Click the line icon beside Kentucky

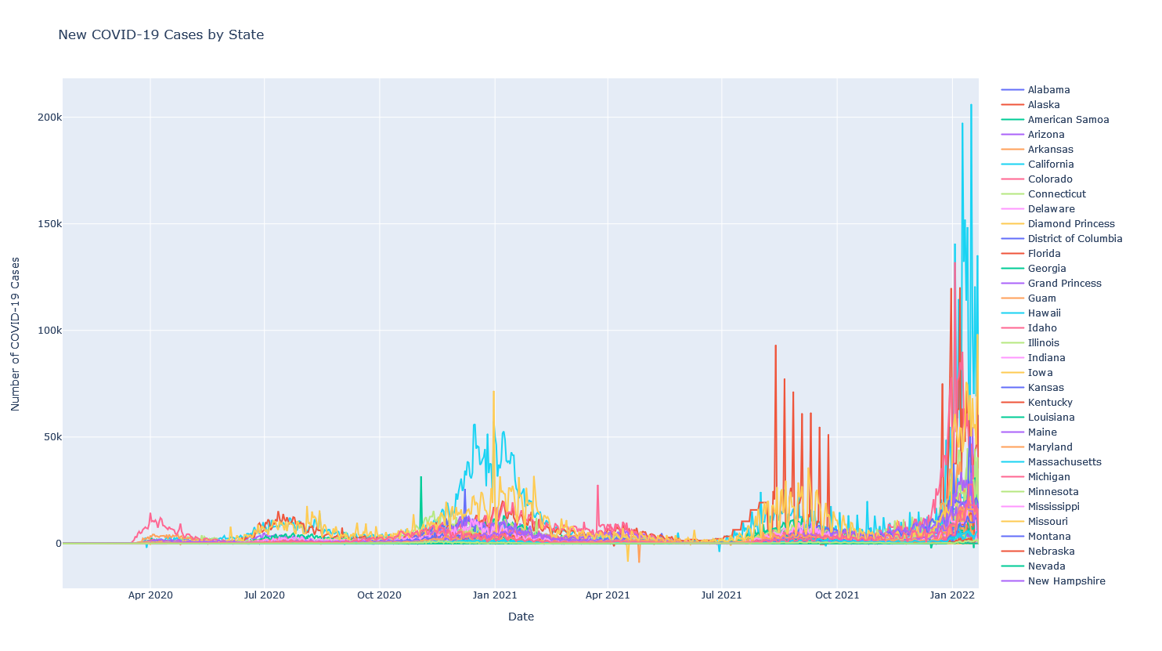(1012, 403)
